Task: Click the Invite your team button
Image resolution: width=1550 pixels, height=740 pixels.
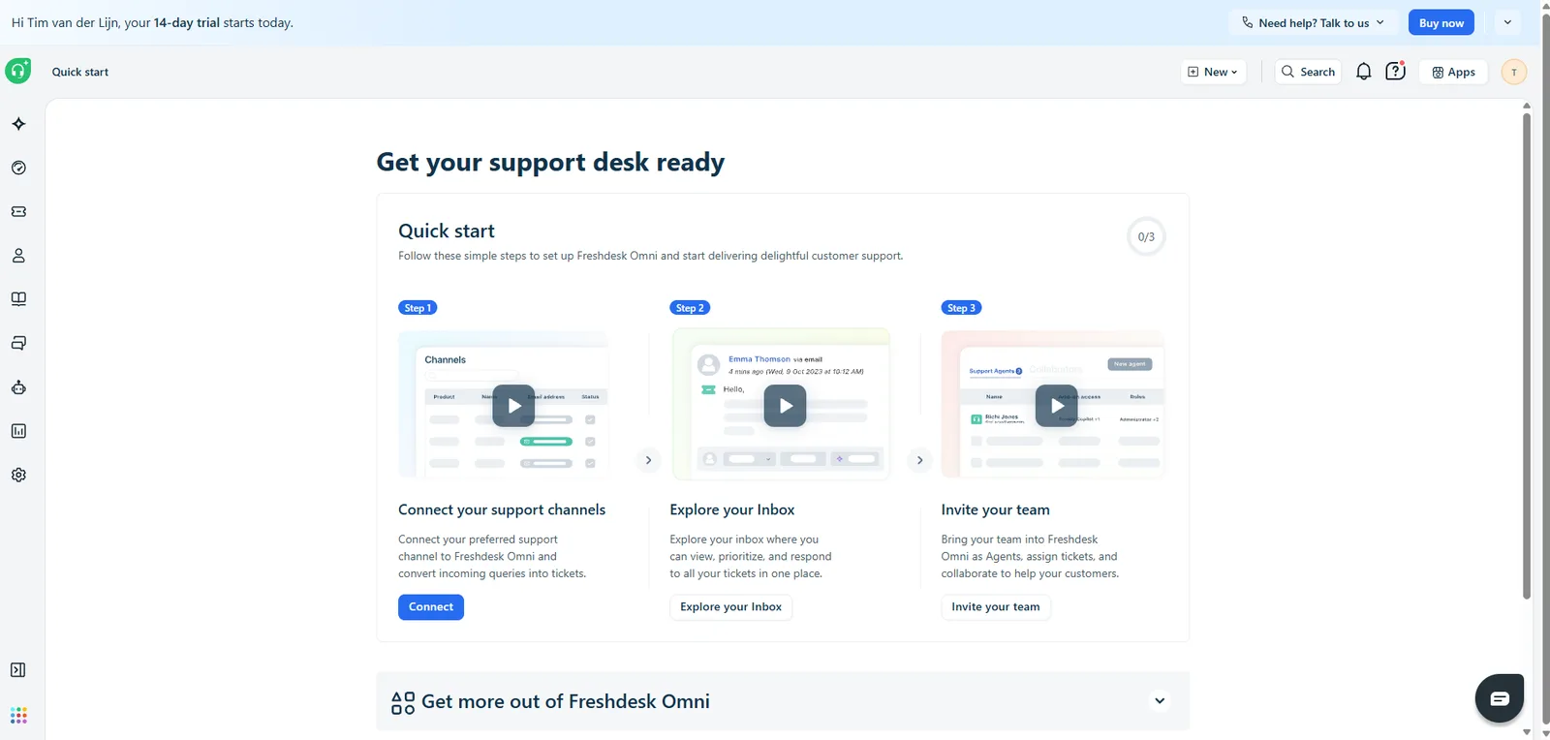Action: [x=996, y=607]
